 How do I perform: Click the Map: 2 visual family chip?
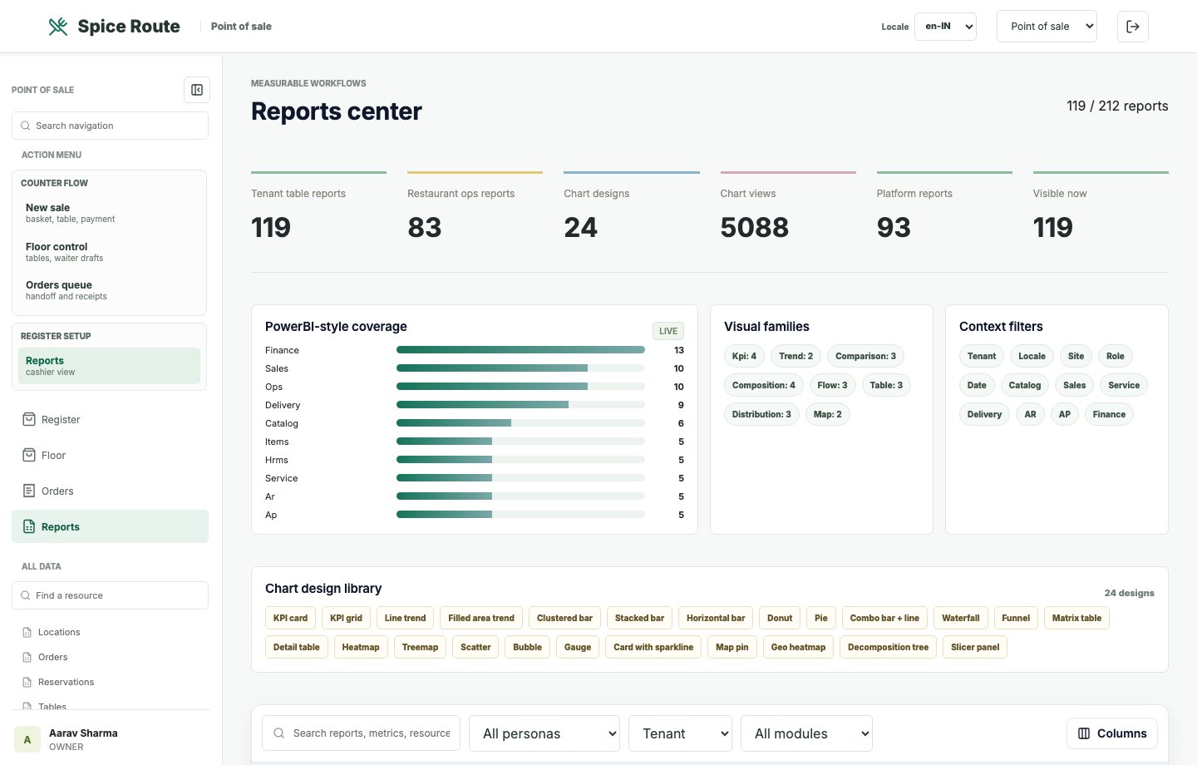[827, 414]
